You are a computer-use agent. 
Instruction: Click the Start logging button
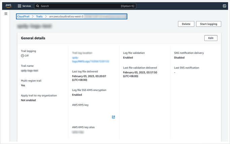[x=208, y=24]
